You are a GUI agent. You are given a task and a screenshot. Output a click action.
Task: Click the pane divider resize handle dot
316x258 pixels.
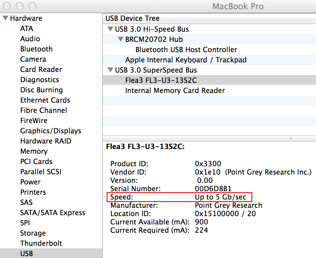pos(290,138)
